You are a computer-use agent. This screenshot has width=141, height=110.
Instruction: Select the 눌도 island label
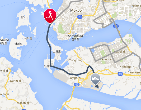click(x=23, y=17)
